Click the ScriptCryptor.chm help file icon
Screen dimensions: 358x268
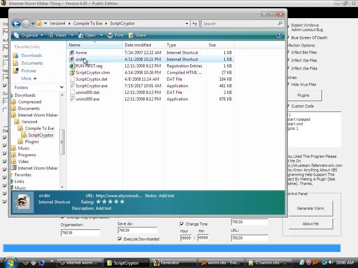click(72, 73)
